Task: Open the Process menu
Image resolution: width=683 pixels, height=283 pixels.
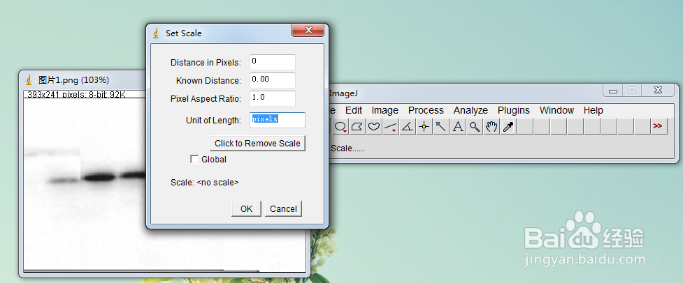Action: pyautogui.click(x=426, y=110)
